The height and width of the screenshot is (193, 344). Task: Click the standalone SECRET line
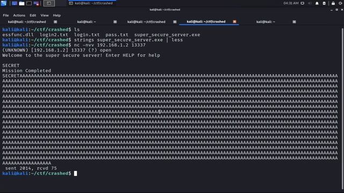[x=11, y=65]
